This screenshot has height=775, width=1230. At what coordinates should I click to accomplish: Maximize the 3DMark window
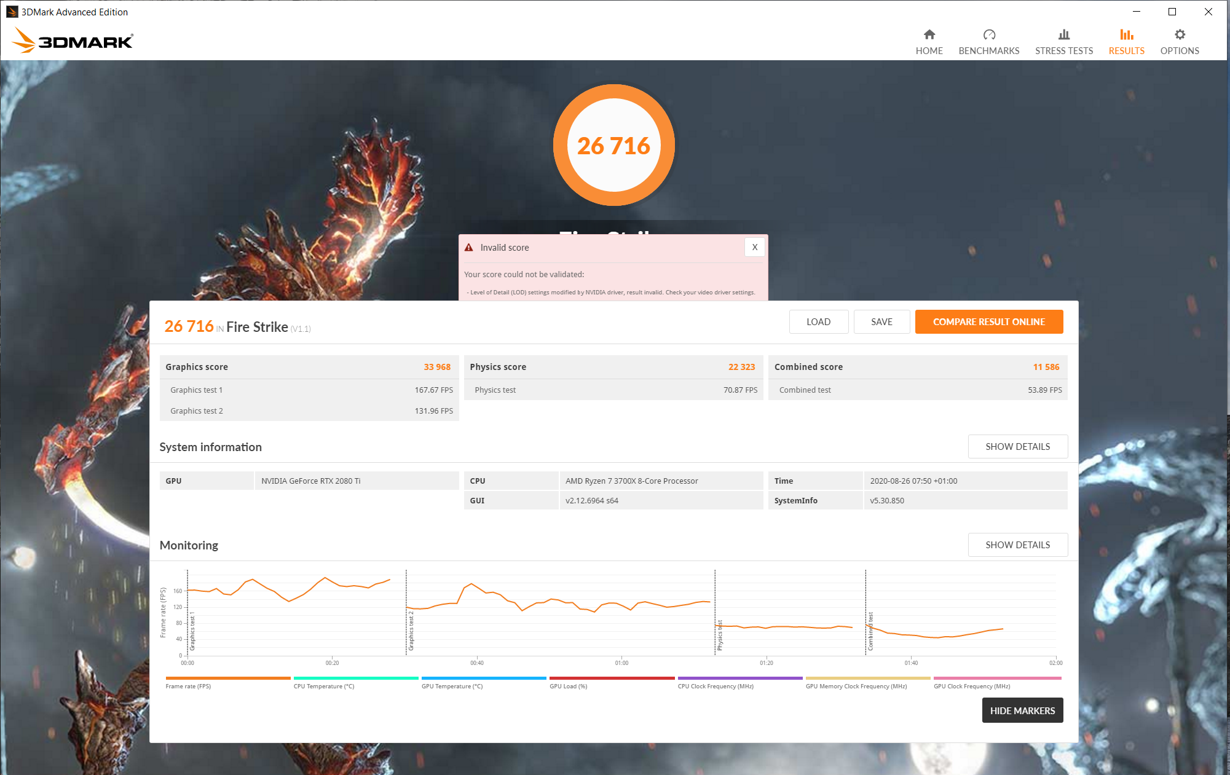(x=1172, y=12)
